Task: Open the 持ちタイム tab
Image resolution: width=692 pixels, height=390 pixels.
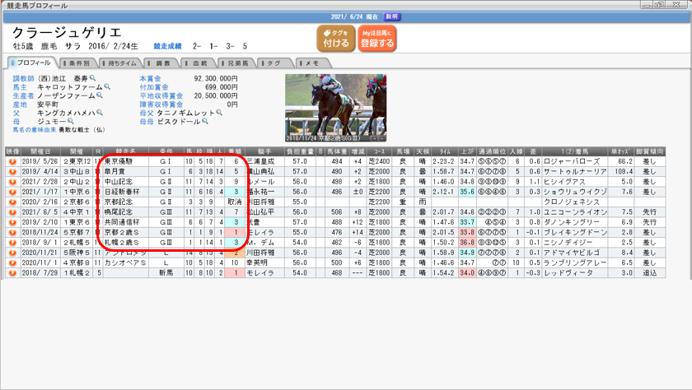Action: coord(120,63)
